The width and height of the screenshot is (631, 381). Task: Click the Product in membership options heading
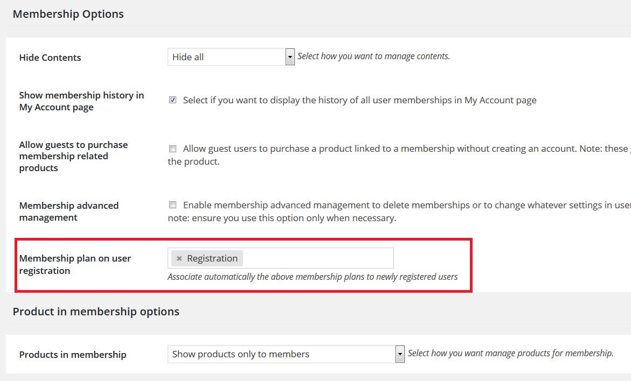[x=96, y=312]
